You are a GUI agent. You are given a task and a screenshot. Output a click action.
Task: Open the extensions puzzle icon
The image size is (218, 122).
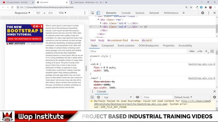click(x=206, y=7)
